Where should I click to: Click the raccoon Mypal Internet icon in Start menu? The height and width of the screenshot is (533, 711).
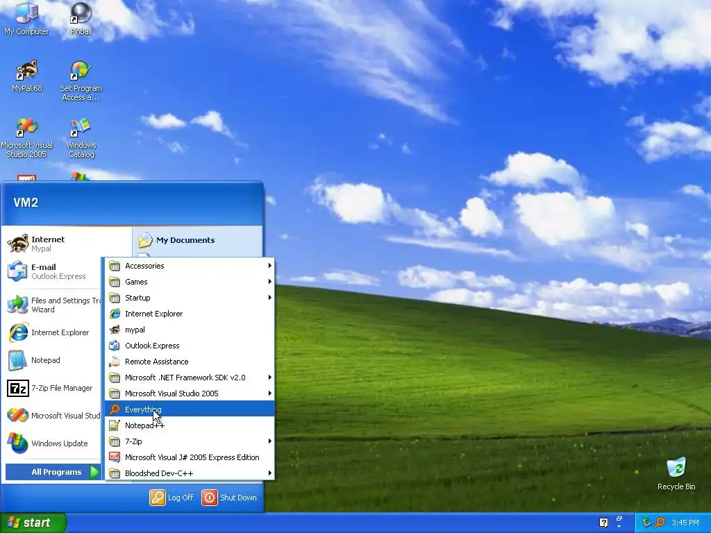[18, 244]
